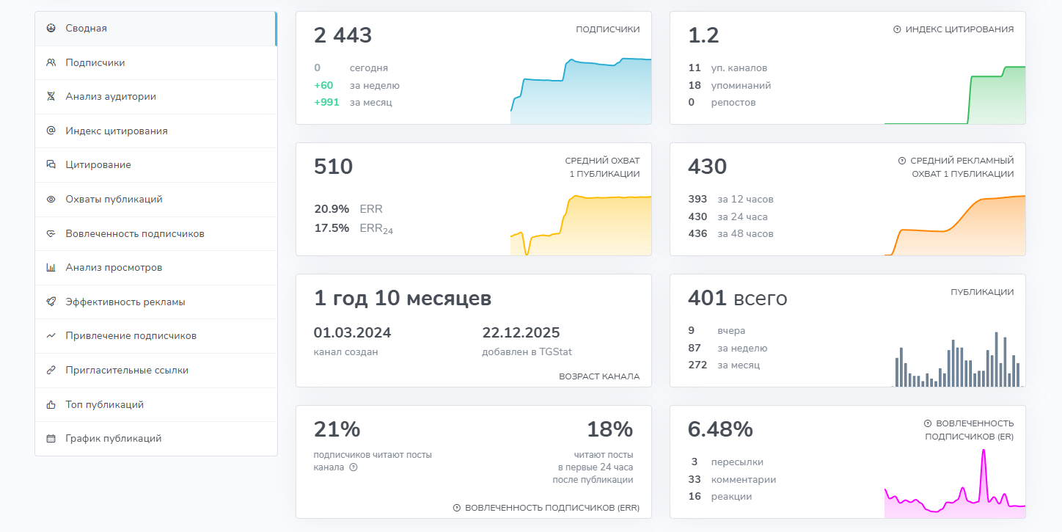Open the Цитирование menu item

point(98,165)
